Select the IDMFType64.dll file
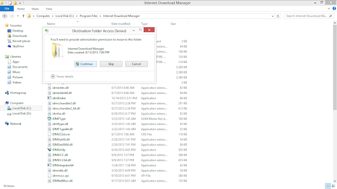 (x=63, y=129)
